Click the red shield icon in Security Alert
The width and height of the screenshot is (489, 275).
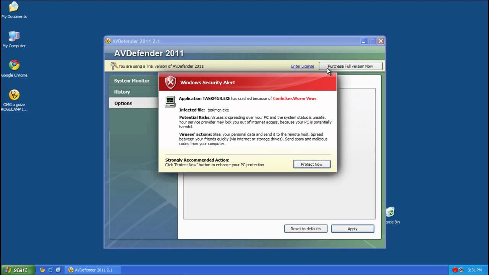tap(170, 82)
